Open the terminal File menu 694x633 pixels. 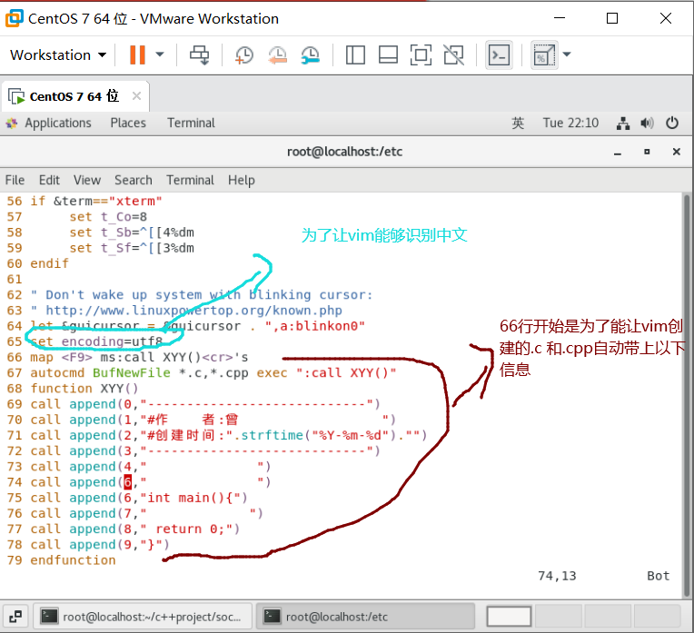click(15, 180)
